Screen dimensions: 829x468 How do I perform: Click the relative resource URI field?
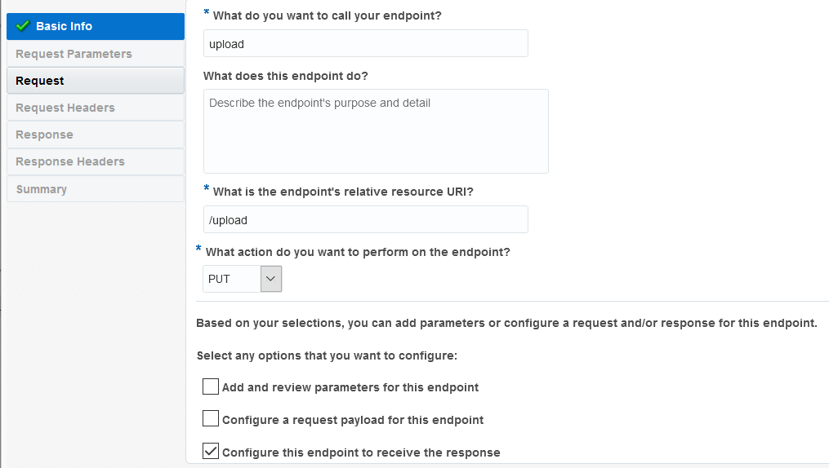pos(365,220)
